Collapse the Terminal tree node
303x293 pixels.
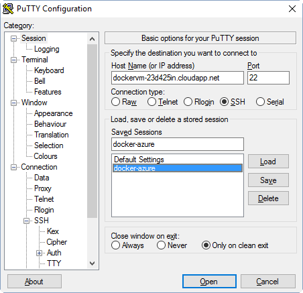point(13,60)
